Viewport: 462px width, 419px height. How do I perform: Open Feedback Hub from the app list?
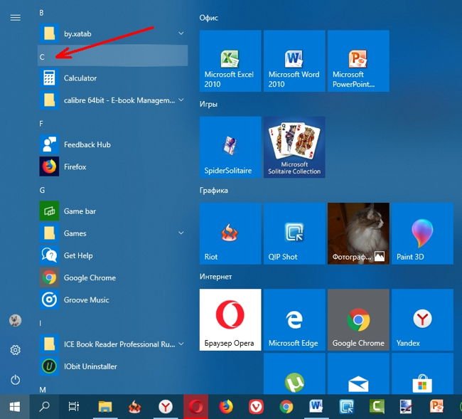[113, 144]
